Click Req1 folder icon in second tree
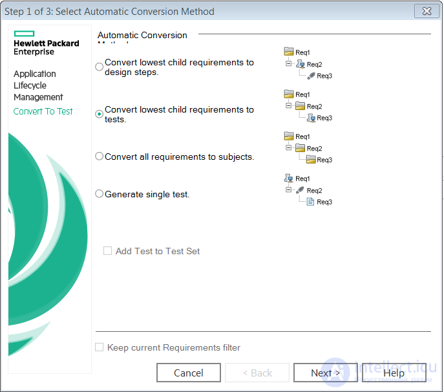The width and height of the screenshot is (444, 392). (x=288, y=94)
